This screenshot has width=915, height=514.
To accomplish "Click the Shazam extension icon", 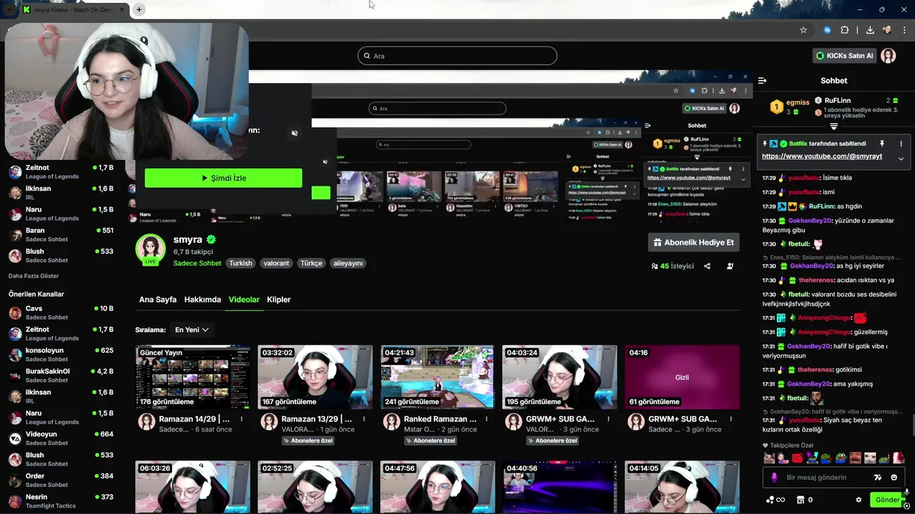I will (x=827, y=30).
